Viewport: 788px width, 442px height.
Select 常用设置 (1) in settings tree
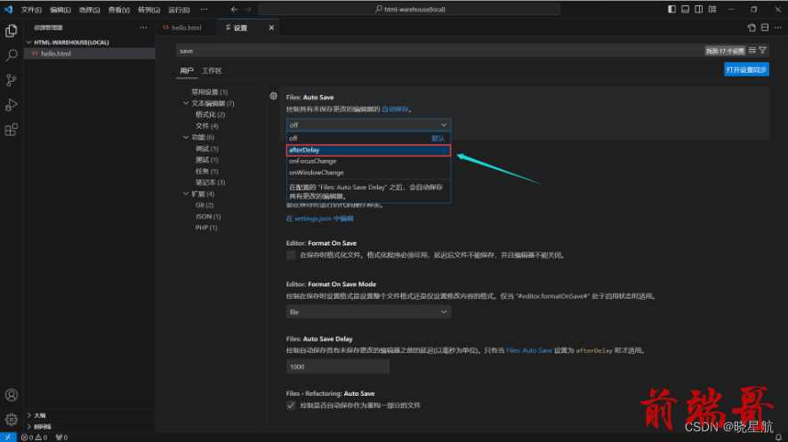pyautogui.click(x=210, y=92)
